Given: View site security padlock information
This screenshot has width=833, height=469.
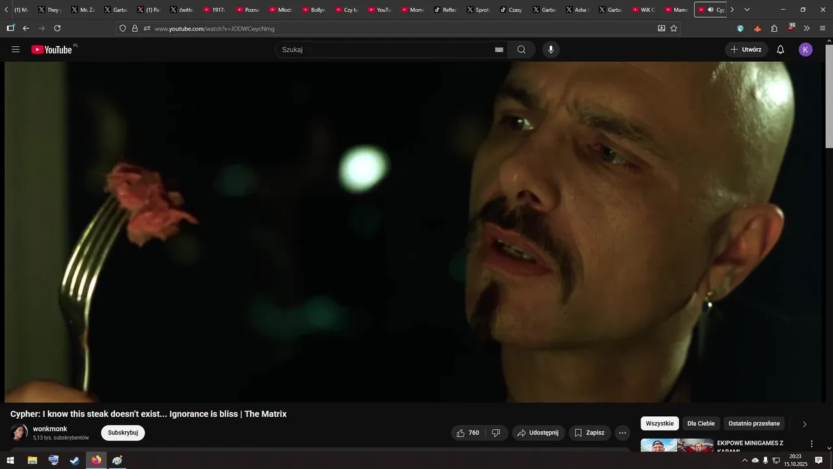Looking at the screenshot, I should click(135, 29).
